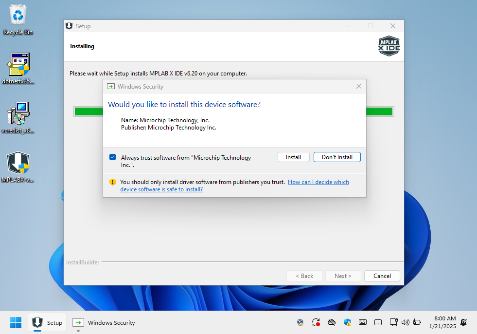Open Windows Security shield tray icon

click(347, 322)
